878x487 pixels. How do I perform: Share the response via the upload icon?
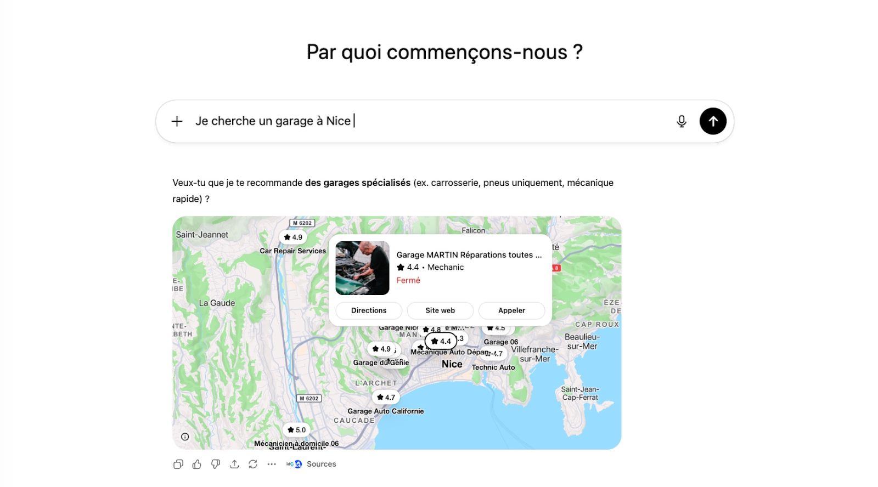pyautogui.click(x=234, y=464)
